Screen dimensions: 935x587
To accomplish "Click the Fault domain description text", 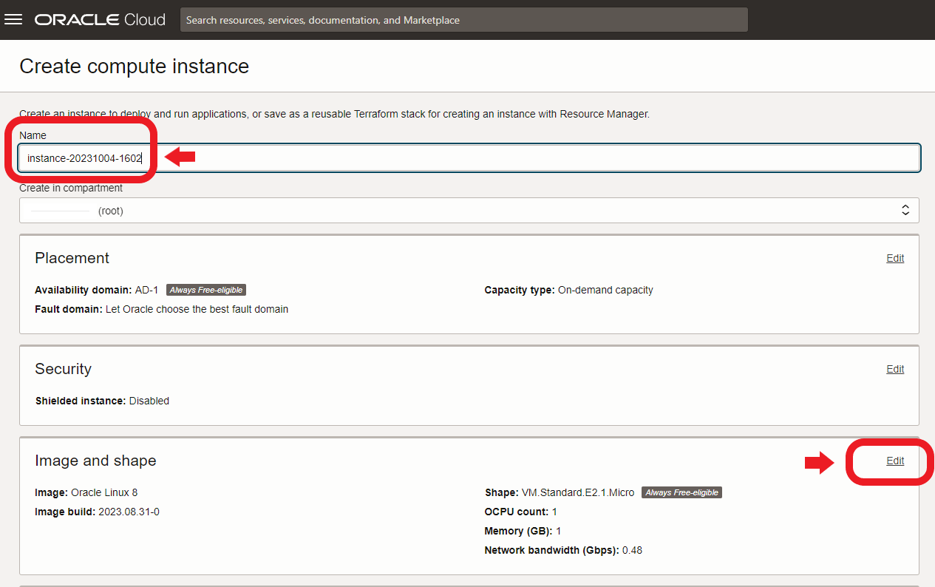I will point(197,309).
